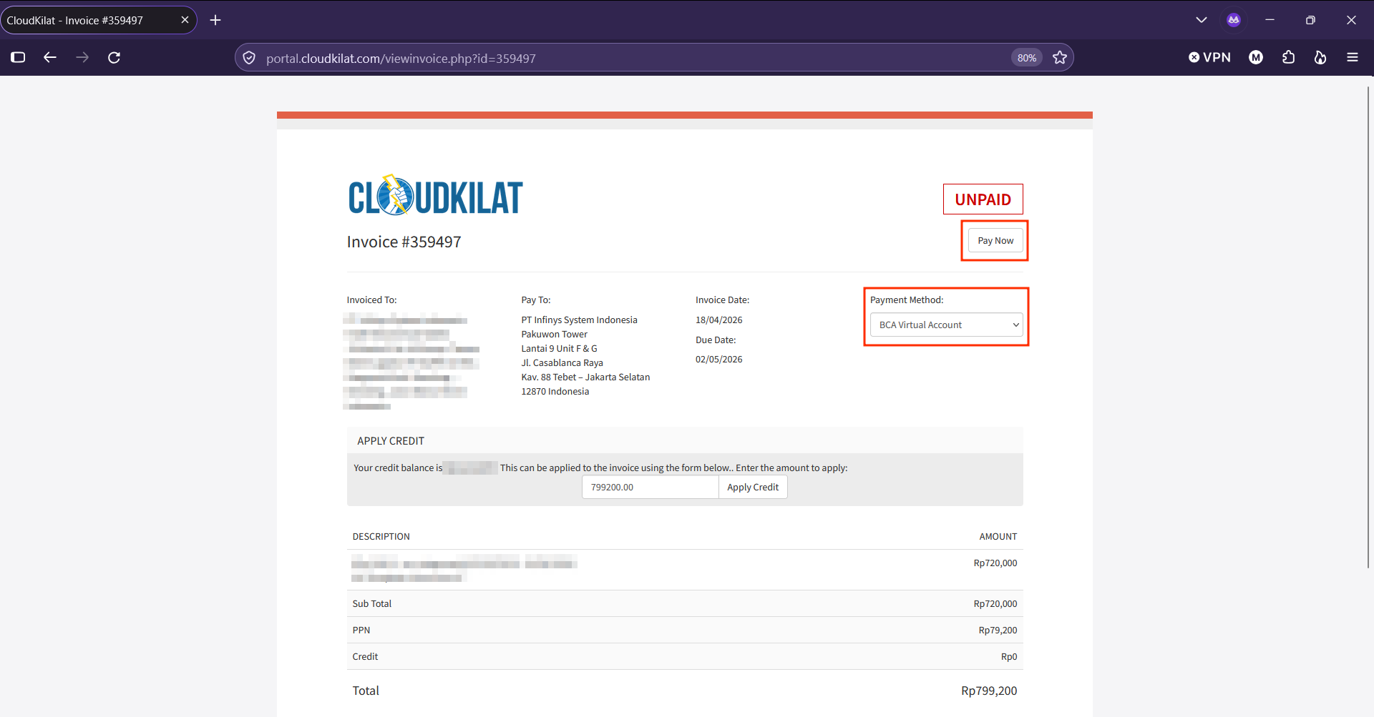Image resolution: width=1374 pixels, height=717 pixels.
Task: Click the Apply Credit button
Action: point(753,487)
